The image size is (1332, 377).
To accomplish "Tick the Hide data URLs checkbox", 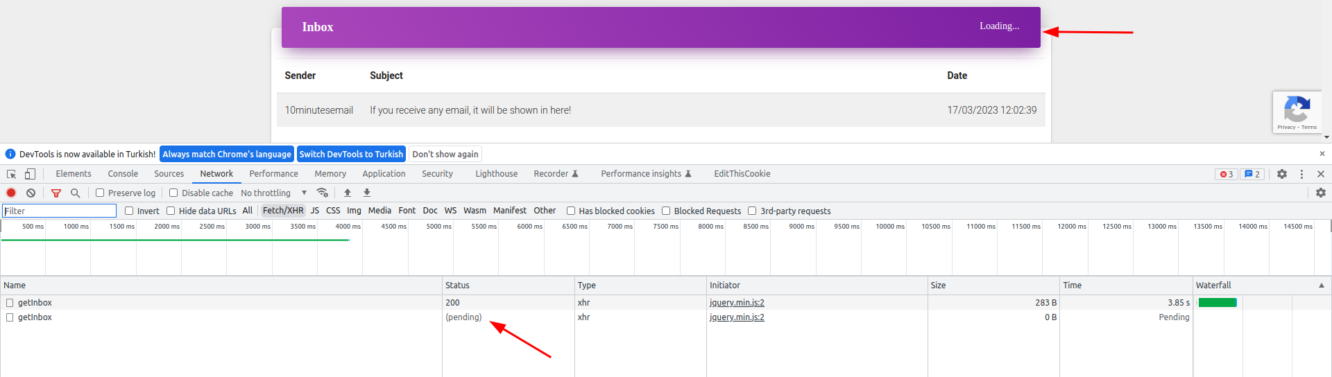I will tap(171, 211).
